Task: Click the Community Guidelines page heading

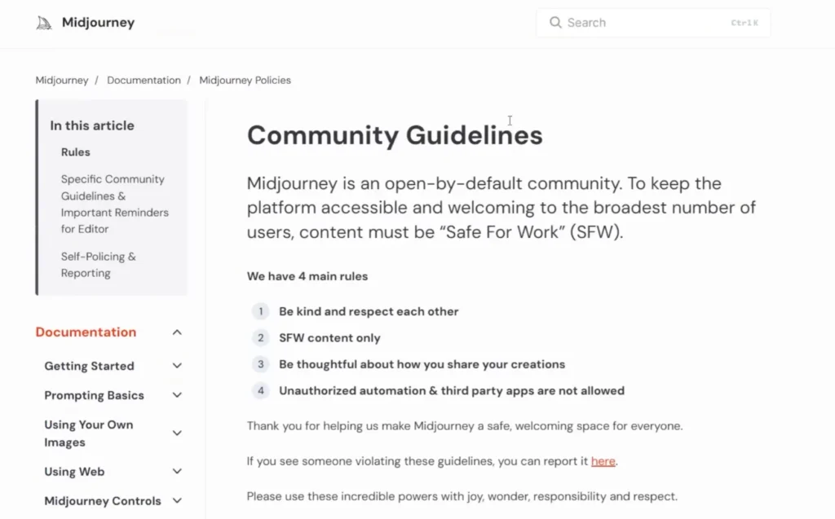Action: (395, 135)
